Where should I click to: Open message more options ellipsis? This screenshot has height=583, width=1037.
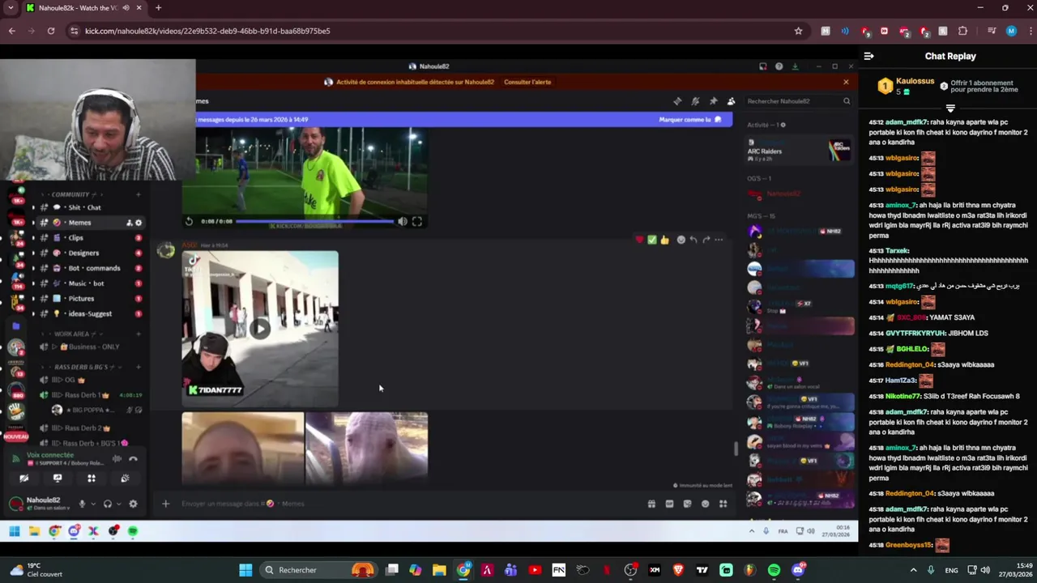point(719,240)
